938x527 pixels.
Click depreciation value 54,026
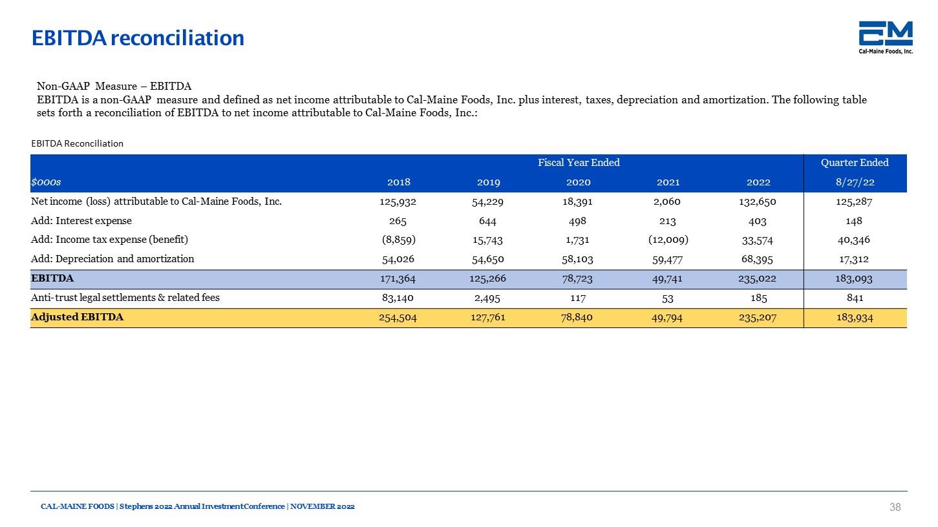(398, 260)
